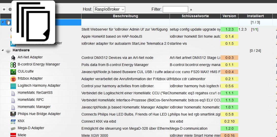The image size is (277, 137).
Task: Click the fritzbox Adapter phone icon
Action: coord(13,79)
